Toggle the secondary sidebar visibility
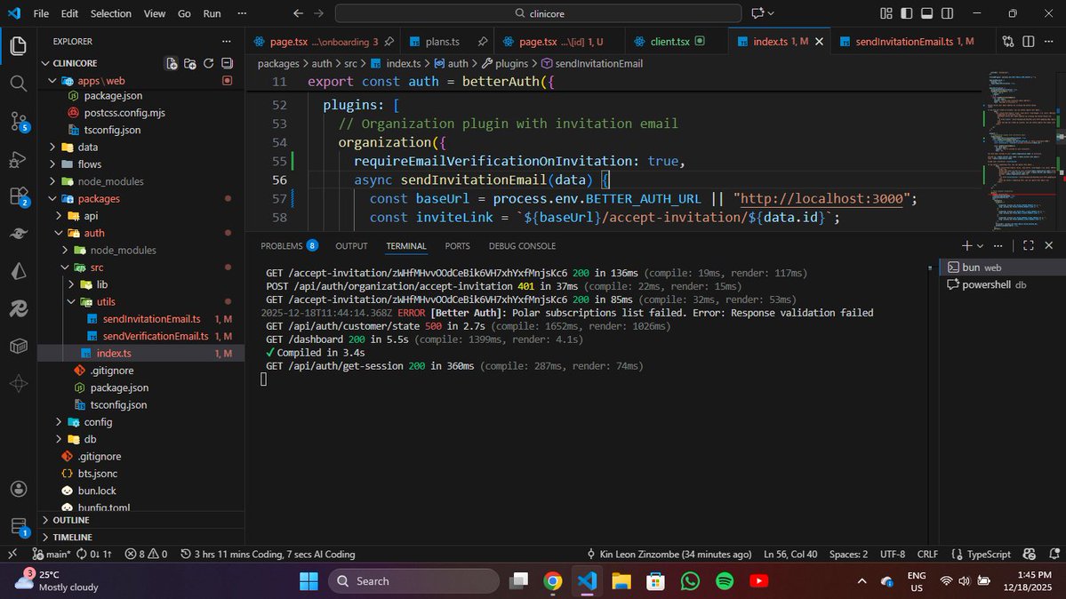Viewport: 1066px width, 599px height. tap(947, 13)
